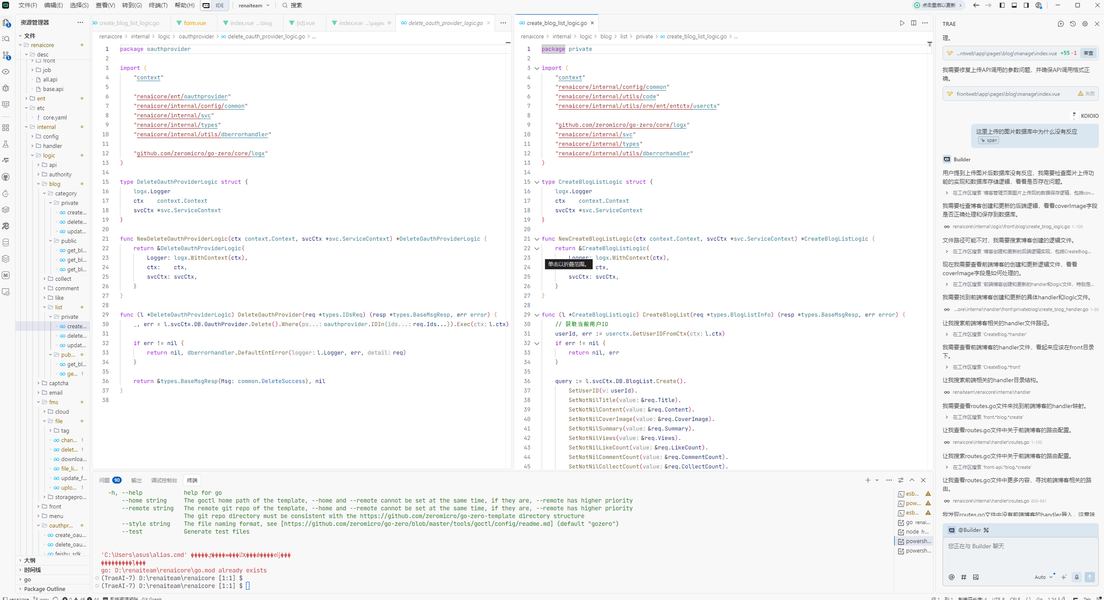Viewport: 1104px width, 600px height.
Task: Click the attach image icon in chat input
Action: 976,577
